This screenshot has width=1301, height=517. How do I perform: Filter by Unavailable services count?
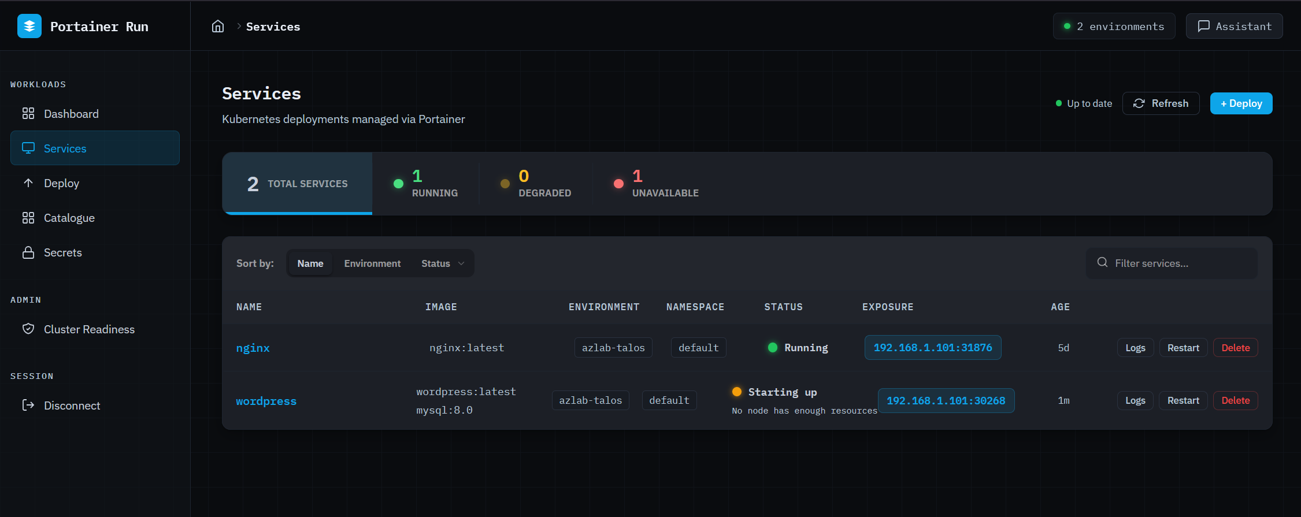[x=656, y=184]
